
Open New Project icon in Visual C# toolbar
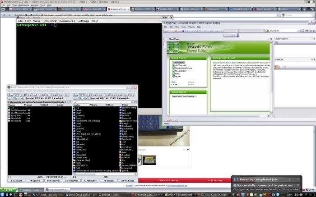[x=166, y=31]
